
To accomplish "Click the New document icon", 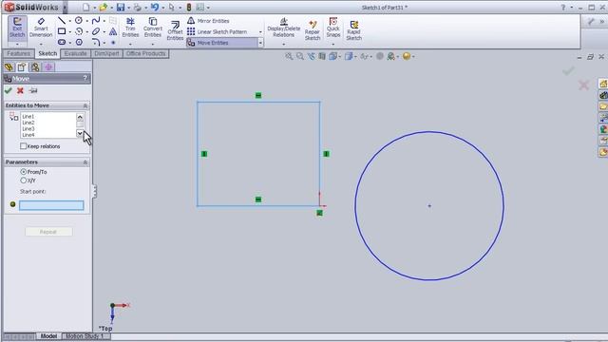I will click(x=86, y=7).
